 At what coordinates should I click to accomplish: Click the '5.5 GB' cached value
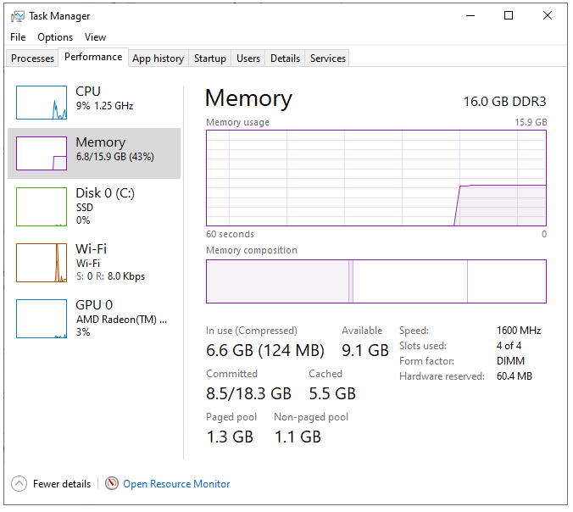(332, 393)
